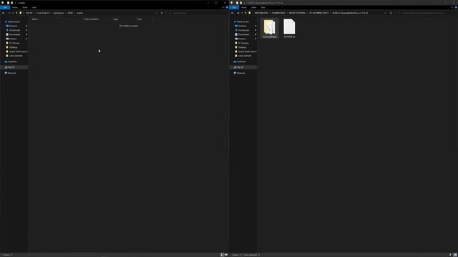Sort by Name column in left window

click(35, 19)
